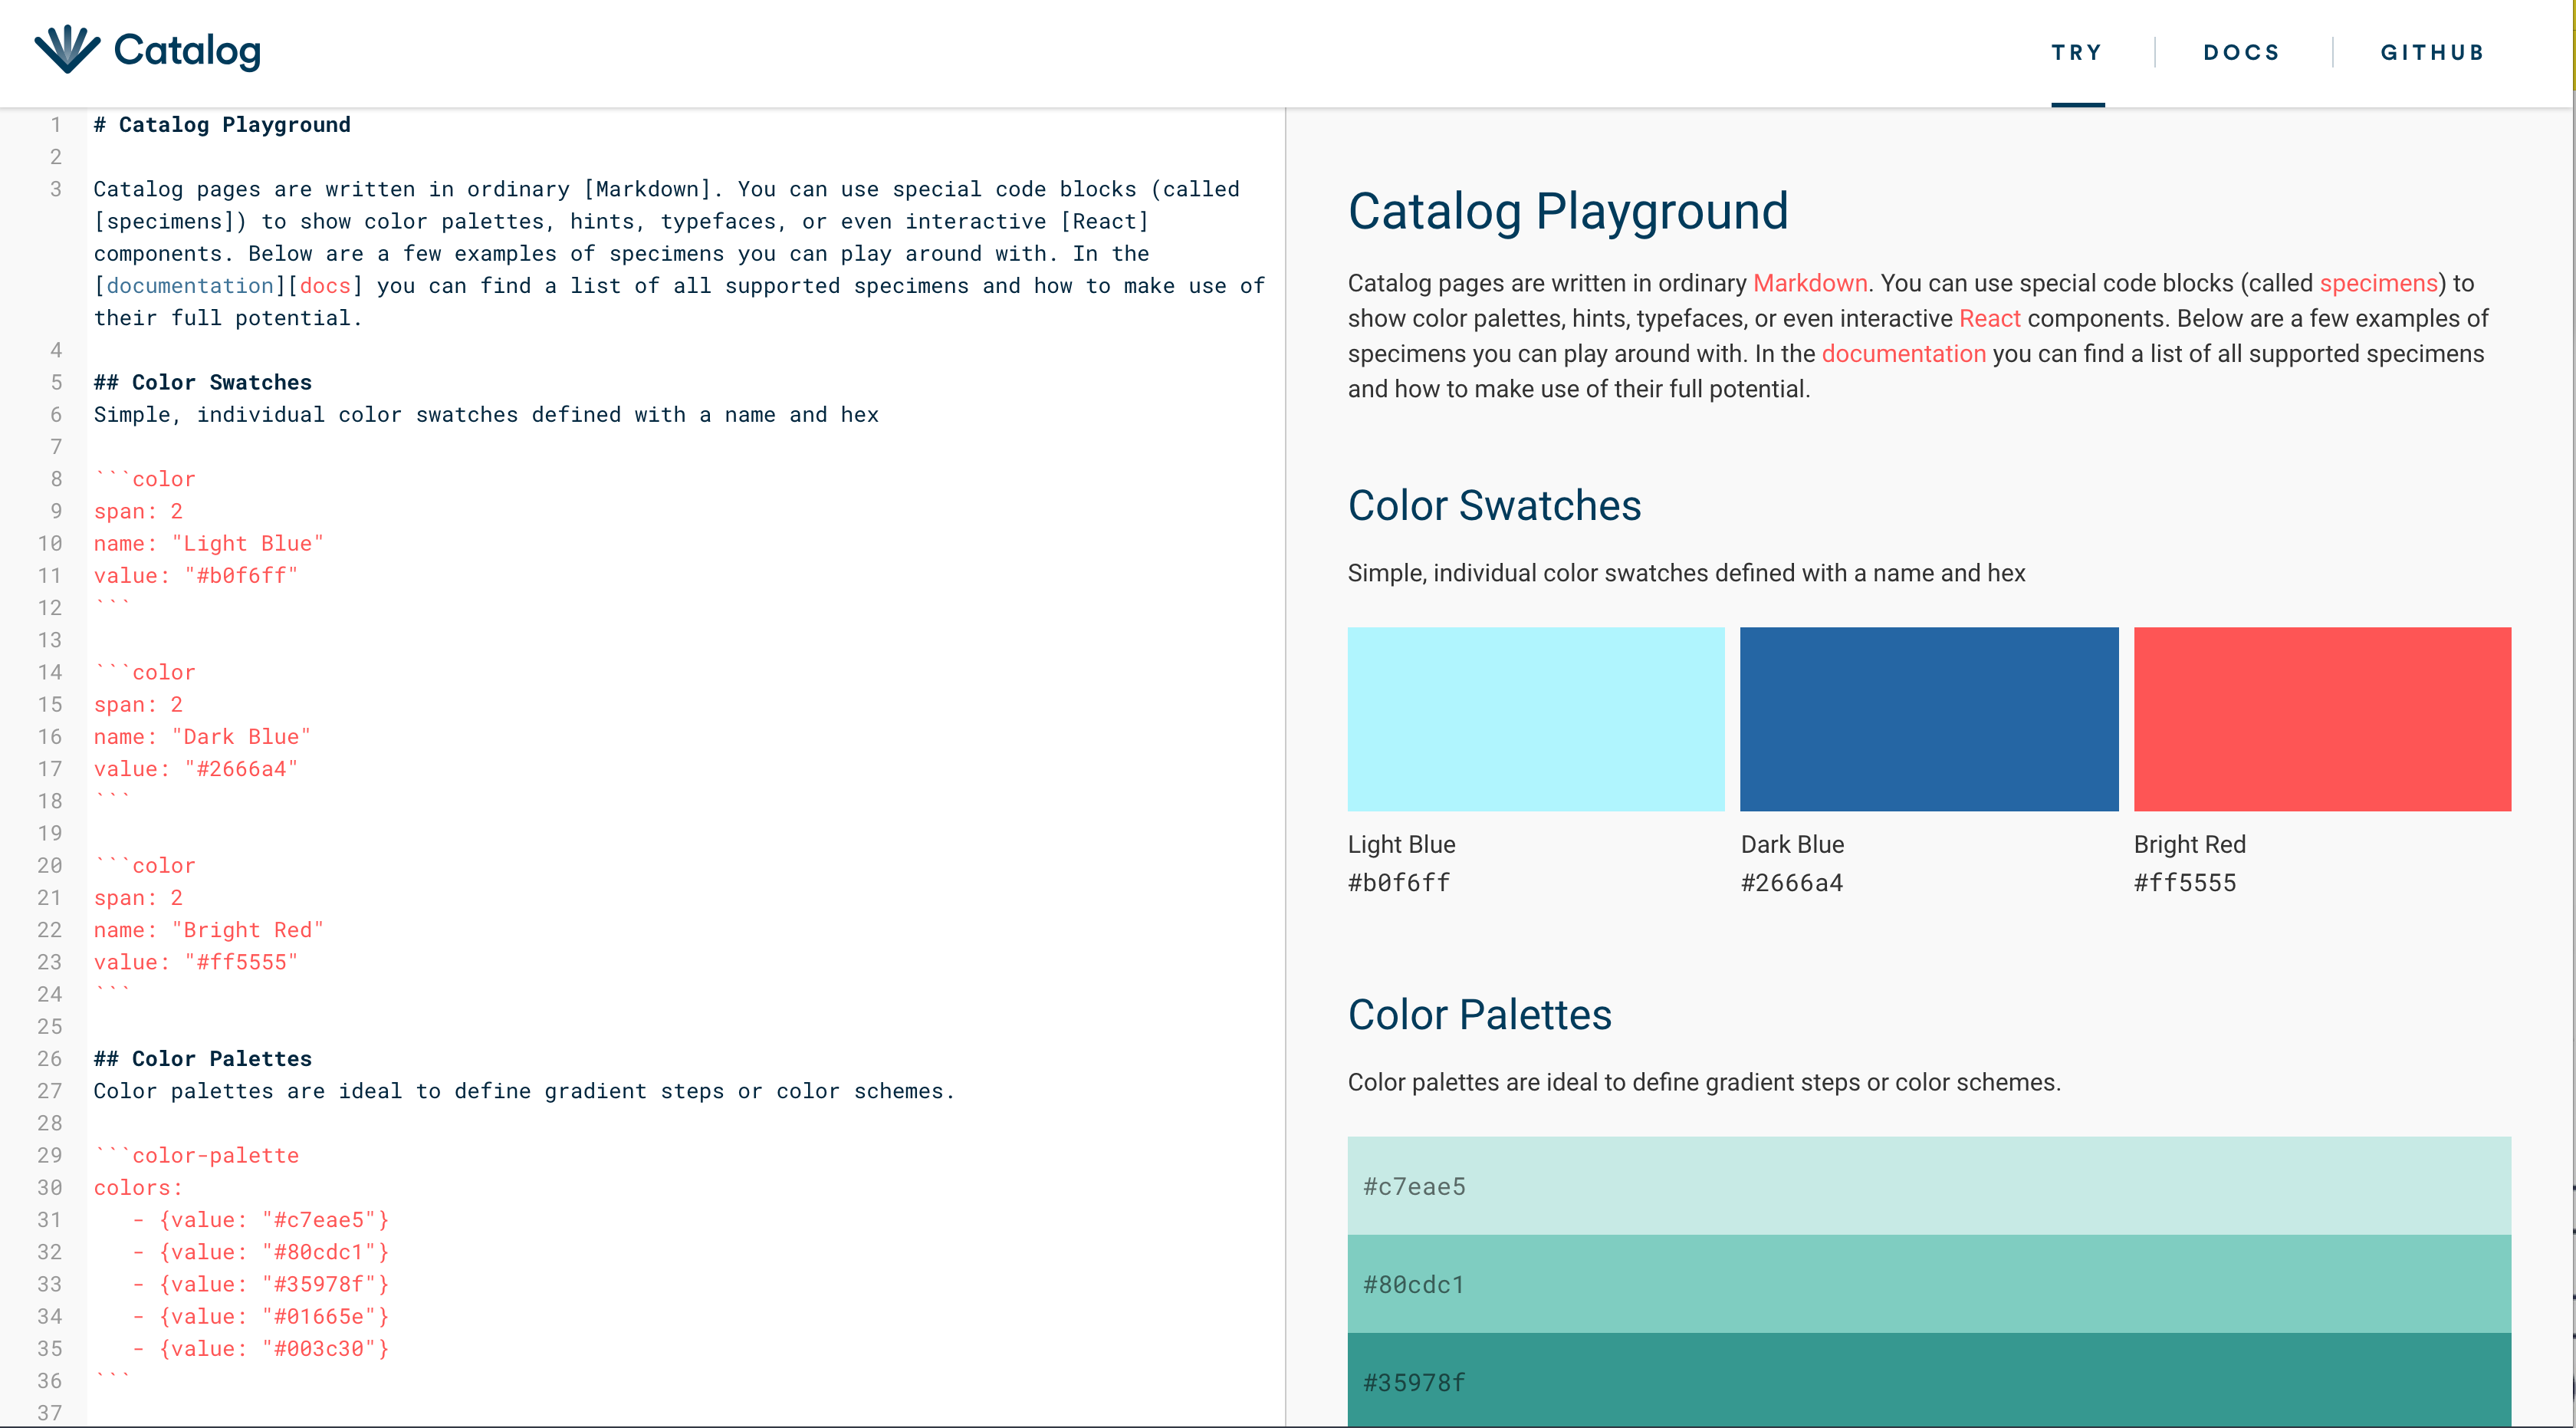The image size is (2576, 1428).
Task: Open the GITHUB link
Action: click(2433, 52)
